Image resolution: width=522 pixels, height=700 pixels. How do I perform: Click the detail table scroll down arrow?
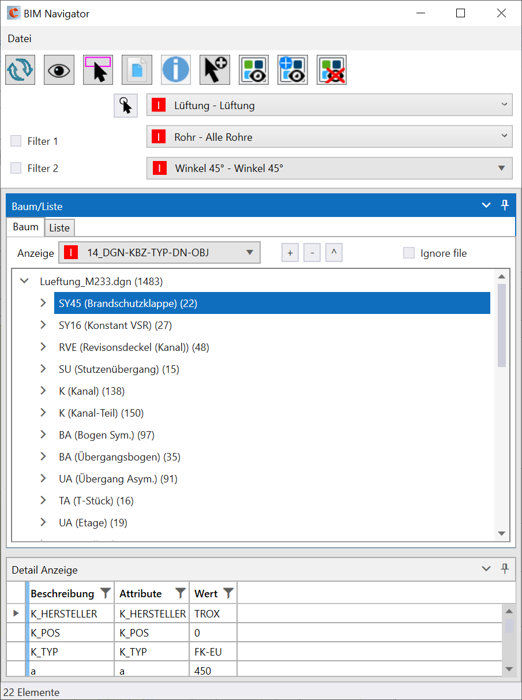click(509, 669)
